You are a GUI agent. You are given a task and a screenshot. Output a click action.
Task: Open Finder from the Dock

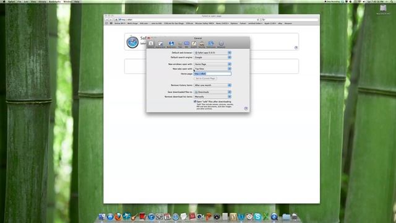(101, 216)
